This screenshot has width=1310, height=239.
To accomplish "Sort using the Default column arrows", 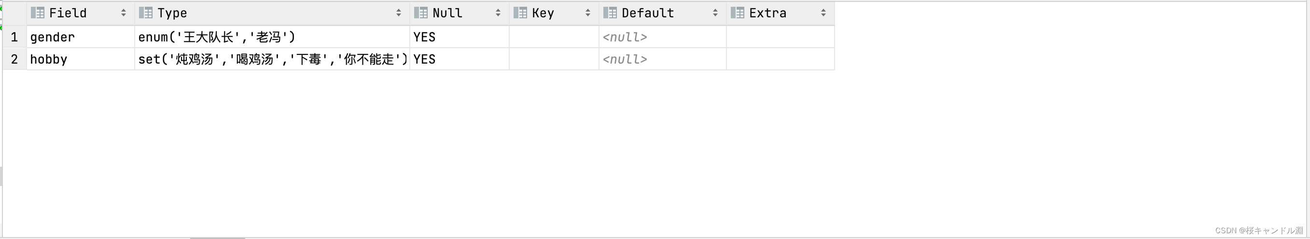I will coord(715,13).
